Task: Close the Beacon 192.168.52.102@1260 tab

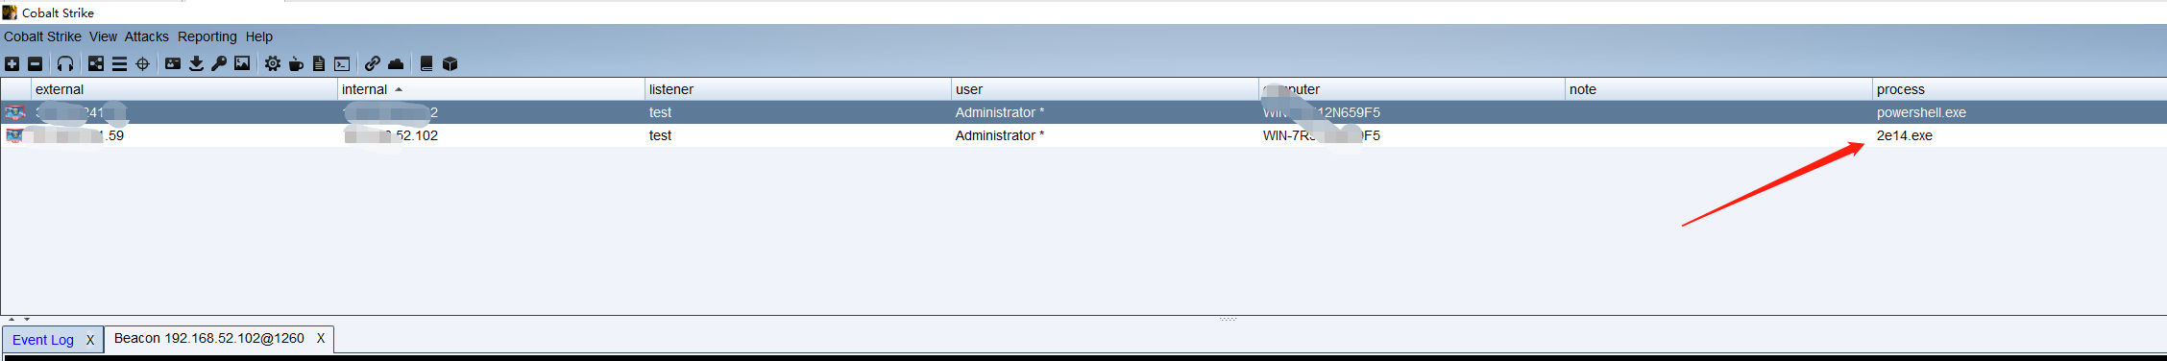Action: point(321,338)
